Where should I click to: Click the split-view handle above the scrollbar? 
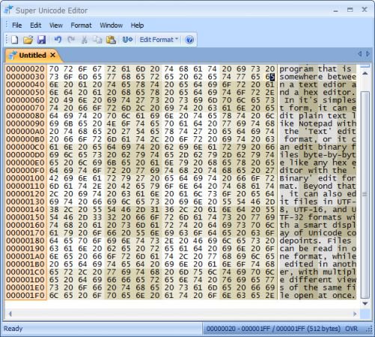[x=365, y=66]
